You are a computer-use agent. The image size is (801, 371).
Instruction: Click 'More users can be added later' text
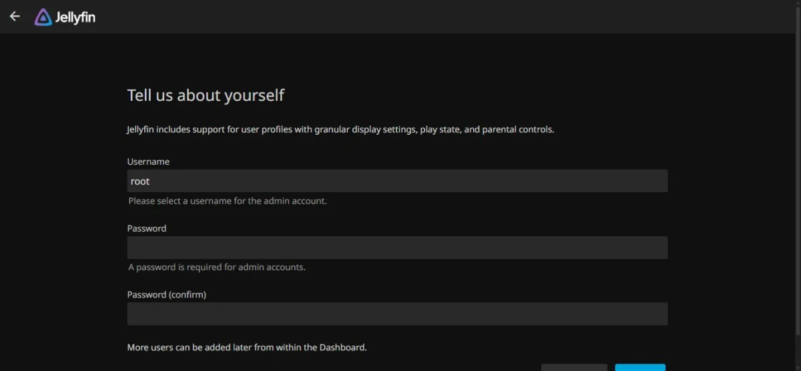[x=247, y=347]
